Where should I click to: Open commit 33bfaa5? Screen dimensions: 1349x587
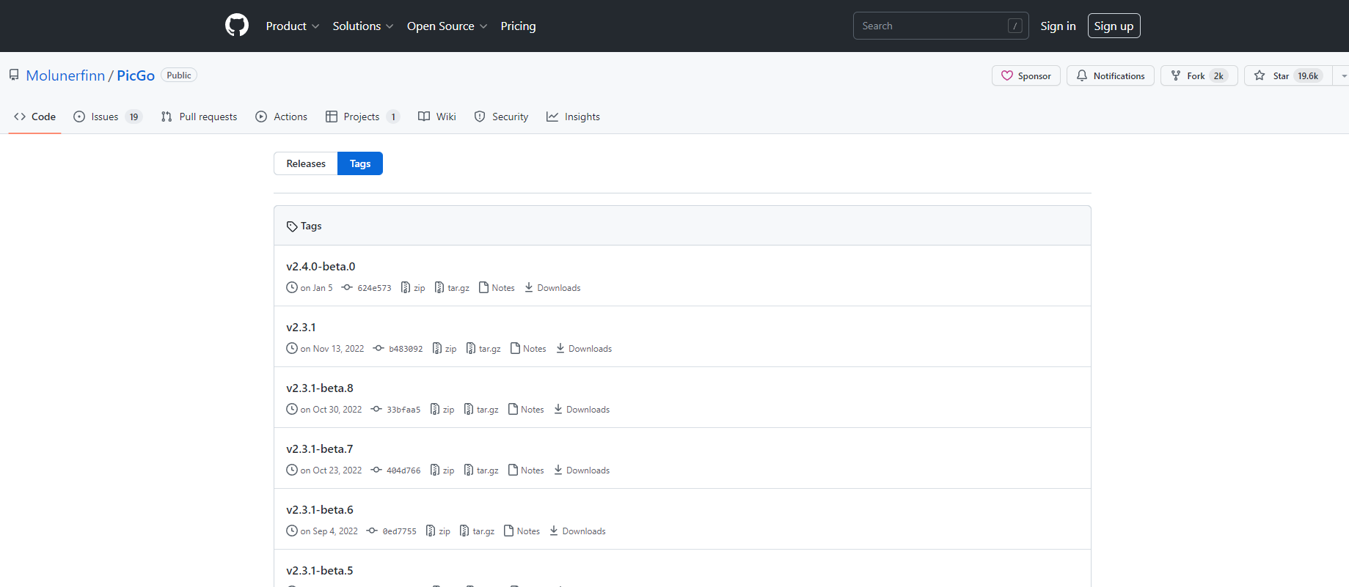pos(396,410)
